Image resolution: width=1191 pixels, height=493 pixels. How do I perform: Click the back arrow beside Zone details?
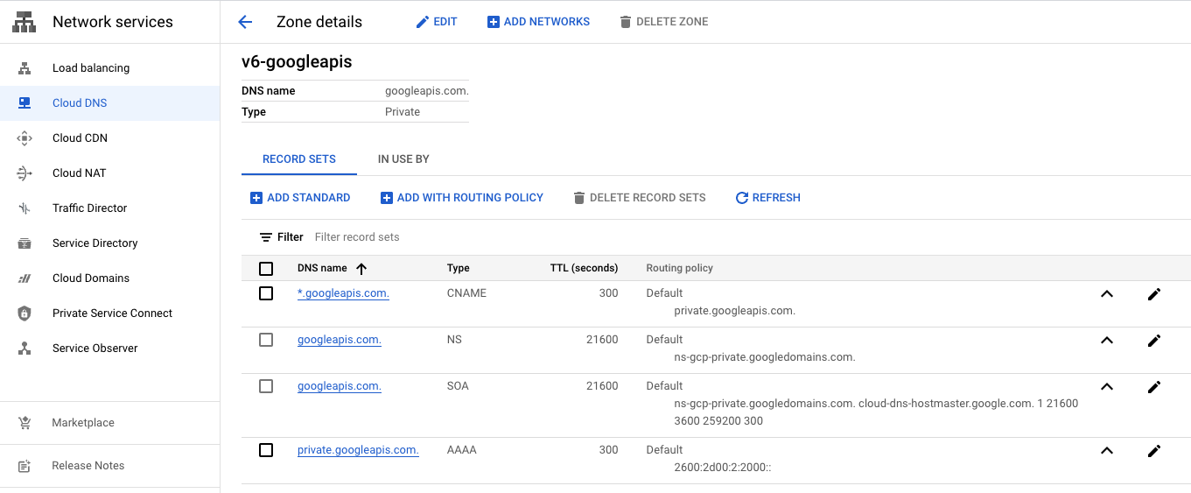click(245, 22)
